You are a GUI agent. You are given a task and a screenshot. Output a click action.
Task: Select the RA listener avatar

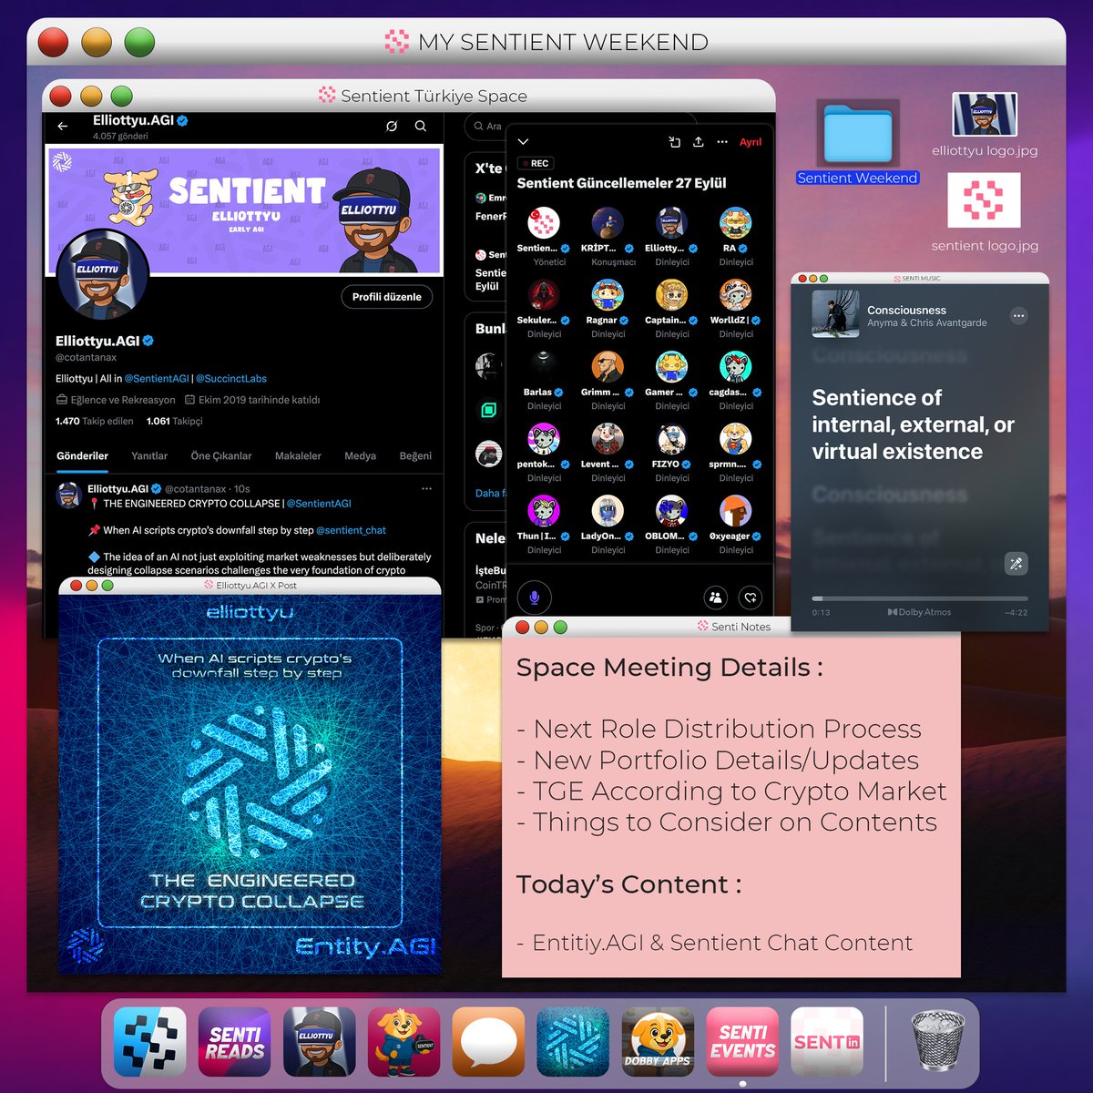tap(735, 222)
